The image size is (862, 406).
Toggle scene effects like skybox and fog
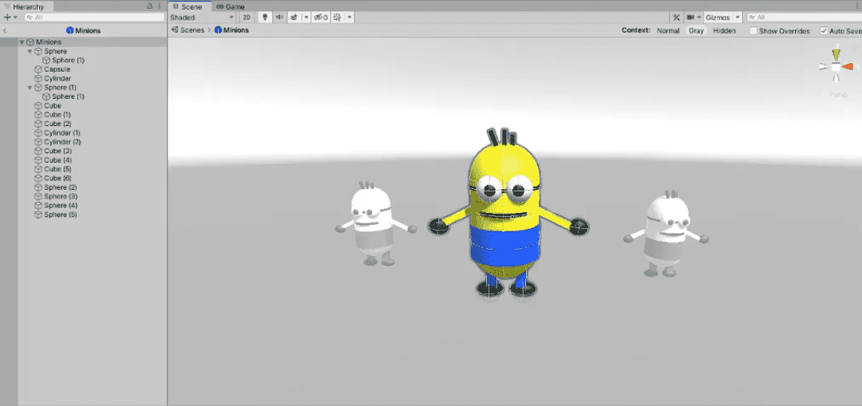(x=294, y=18)
